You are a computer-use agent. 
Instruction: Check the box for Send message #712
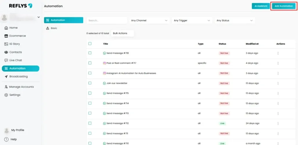(90, 123)
